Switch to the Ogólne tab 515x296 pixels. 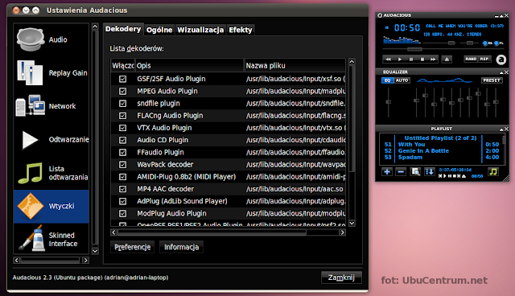(x=159, y=30)
